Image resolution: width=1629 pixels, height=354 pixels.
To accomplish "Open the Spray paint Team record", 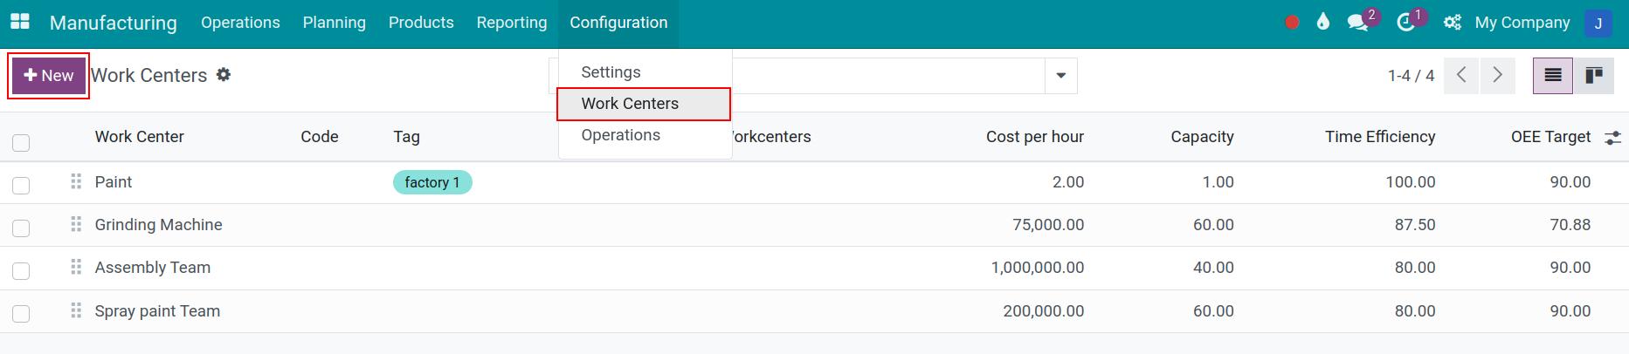I will click(157, 311).
